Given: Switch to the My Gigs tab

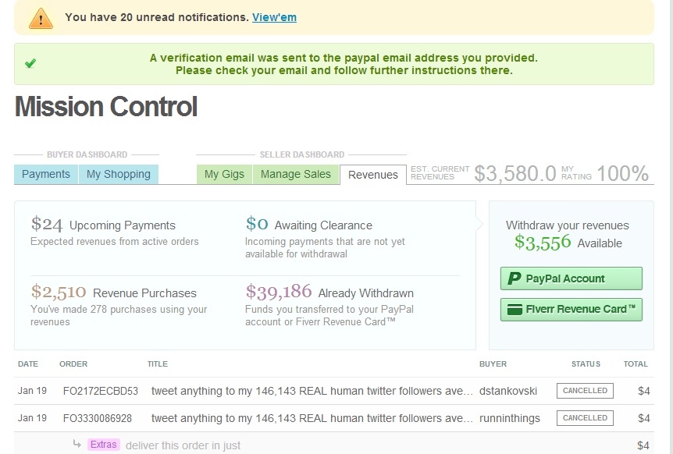Looking at the screenshot, I should coord(224,174).
